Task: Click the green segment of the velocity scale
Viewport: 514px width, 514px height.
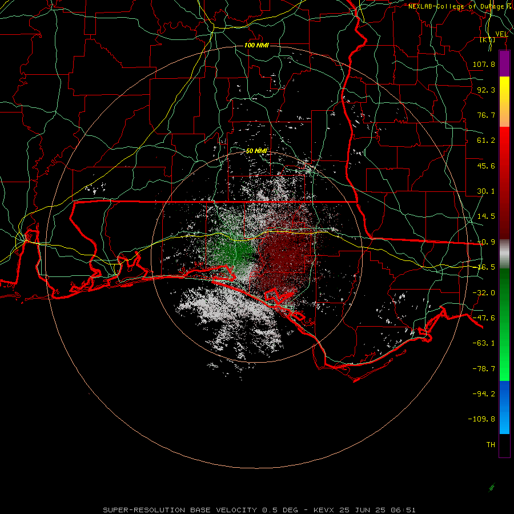Action: (x=504, y=324)
